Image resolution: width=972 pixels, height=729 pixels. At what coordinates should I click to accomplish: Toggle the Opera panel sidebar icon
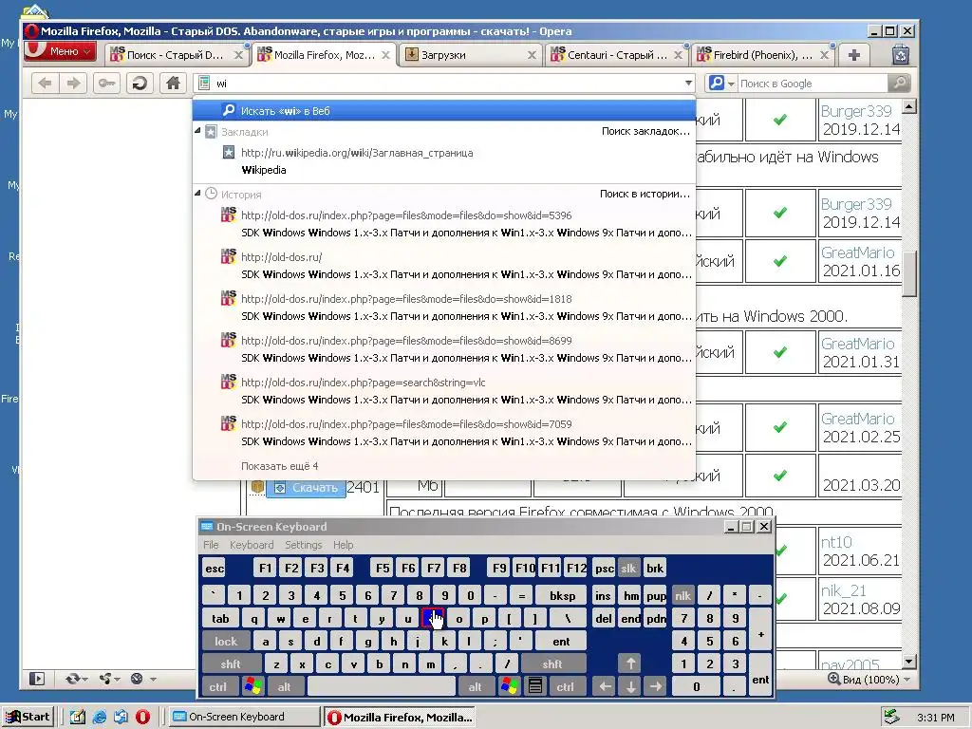point(37,679)
